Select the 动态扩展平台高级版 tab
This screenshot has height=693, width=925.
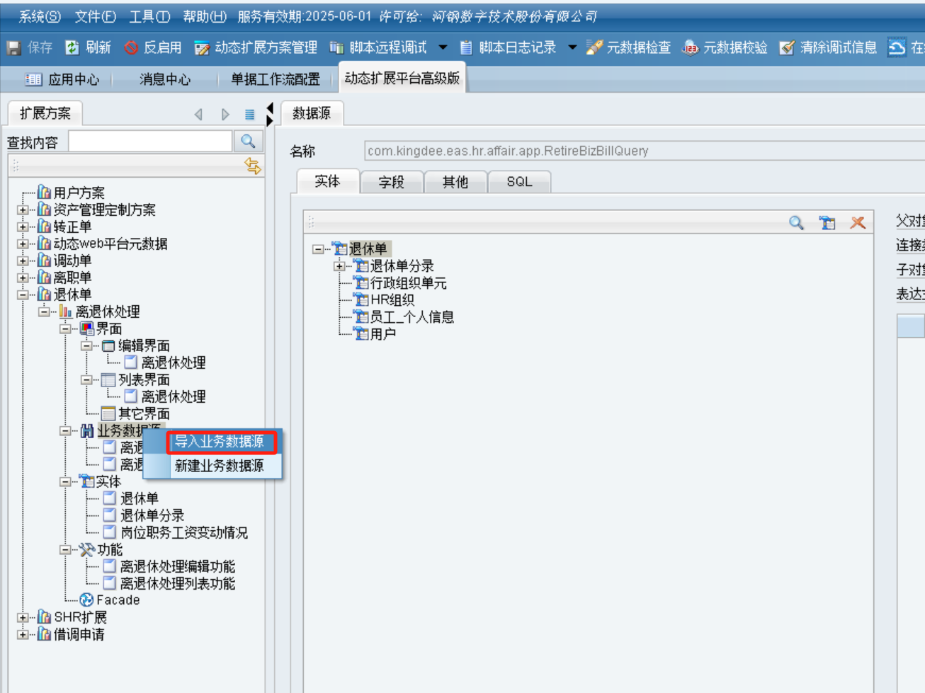click(x=402, y=78)
